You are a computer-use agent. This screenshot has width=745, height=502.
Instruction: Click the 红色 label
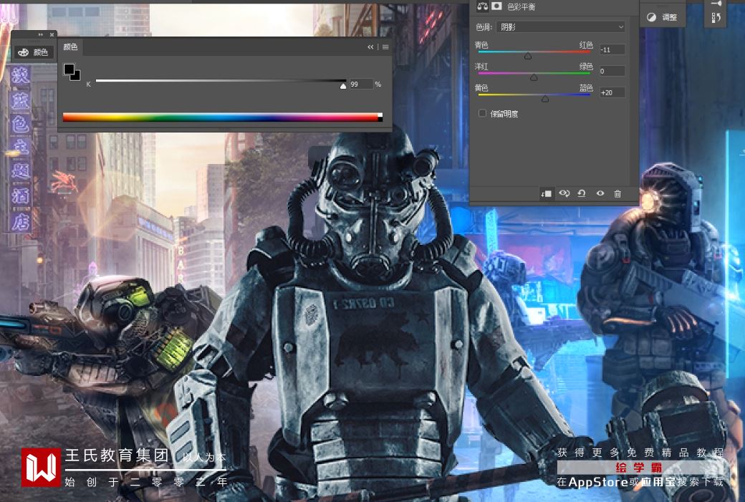586,45
